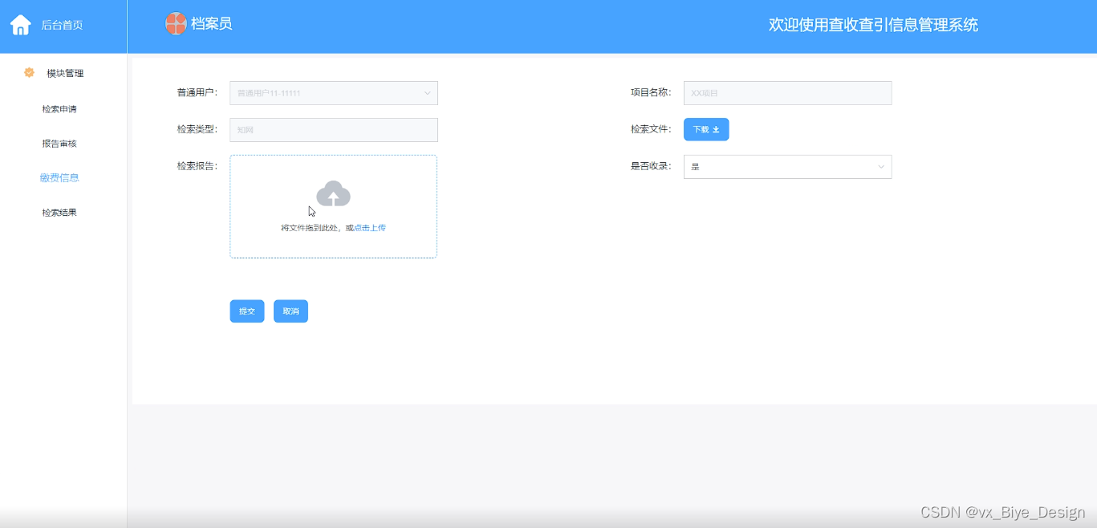
Task: Click the 提交 button
Action: (x=247, y=311)
